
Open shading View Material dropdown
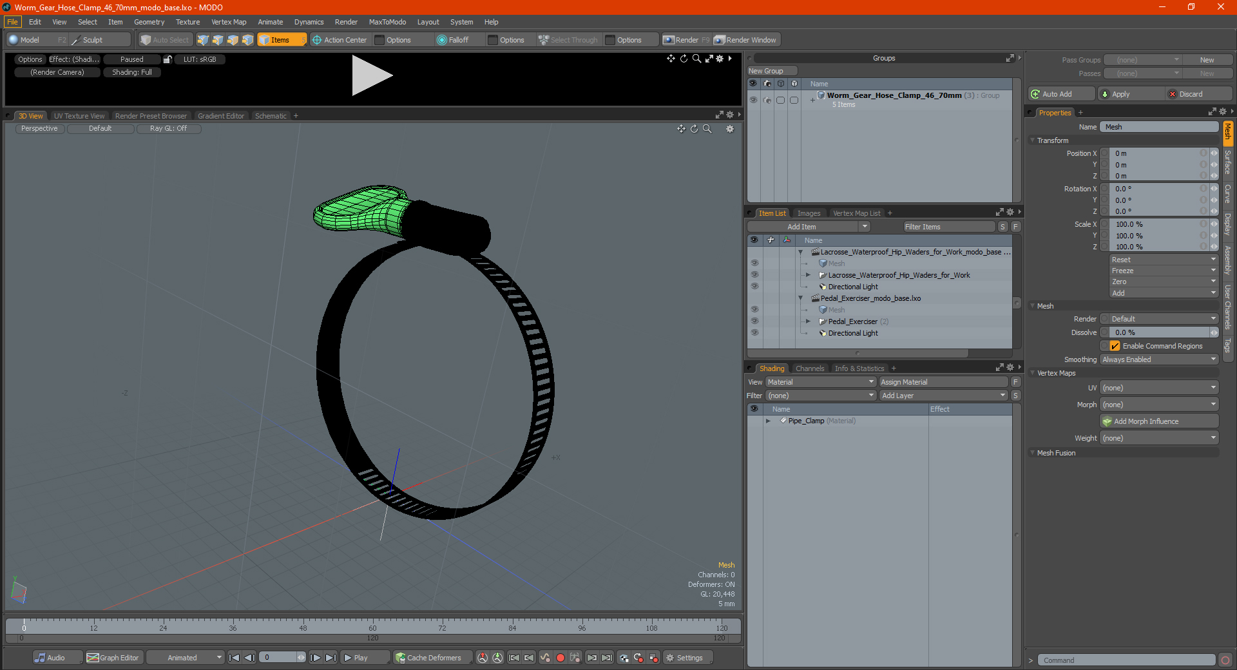coord(820,382)
